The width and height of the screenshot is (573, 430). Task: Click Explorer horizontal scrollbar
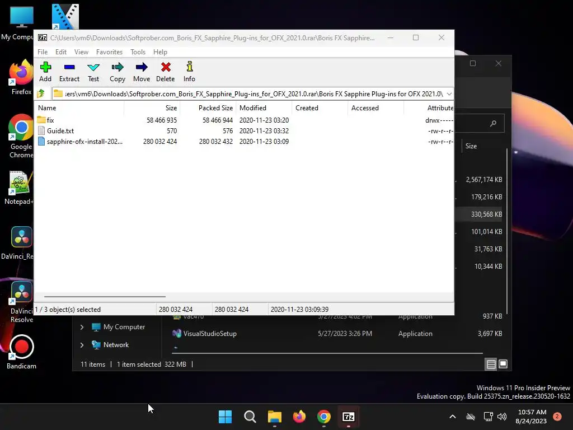(x=327, y=353)
